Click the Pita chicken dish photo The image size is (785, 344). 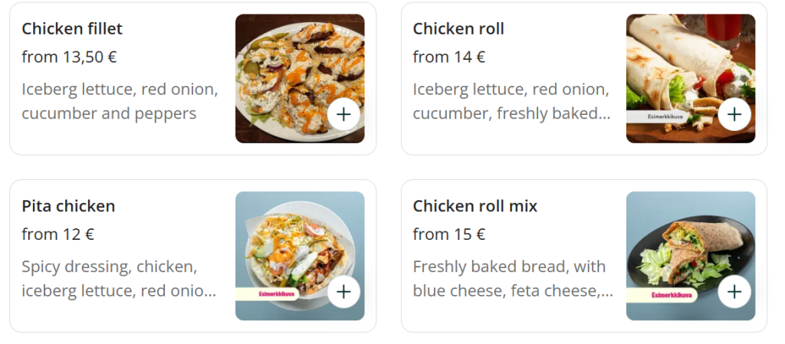[291, 245]
